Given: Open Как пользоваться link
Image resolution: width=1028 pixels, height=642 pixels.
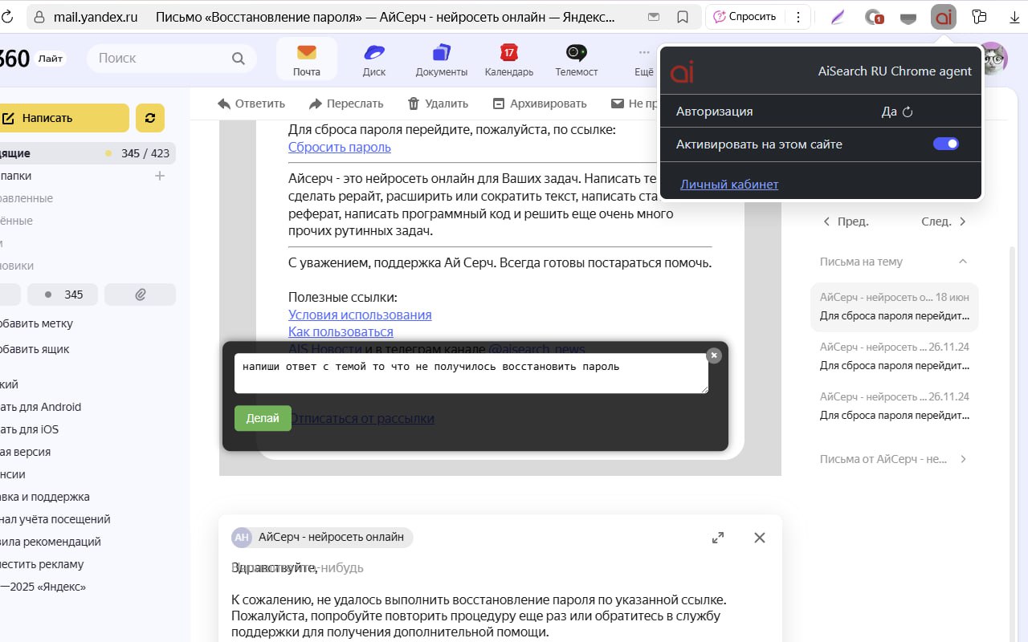Looking at the screenshot, I should point(341,331).
